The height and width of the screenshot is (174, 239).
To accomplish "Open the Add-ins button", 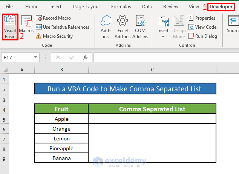I will [106, 26].
